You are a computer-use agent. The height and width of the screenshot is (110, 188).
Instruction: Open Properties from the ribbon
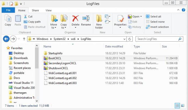(120, 20)
